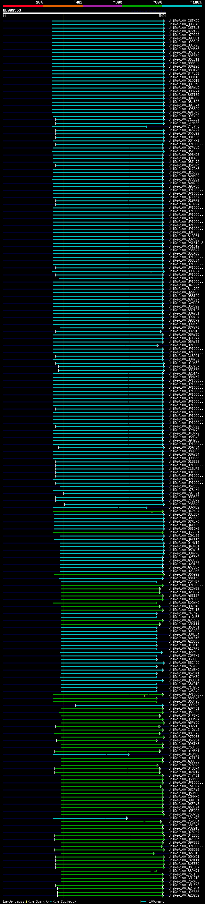Select label UniRef100_Q94B06
This screenshot has width=205, height=904.
184,98
